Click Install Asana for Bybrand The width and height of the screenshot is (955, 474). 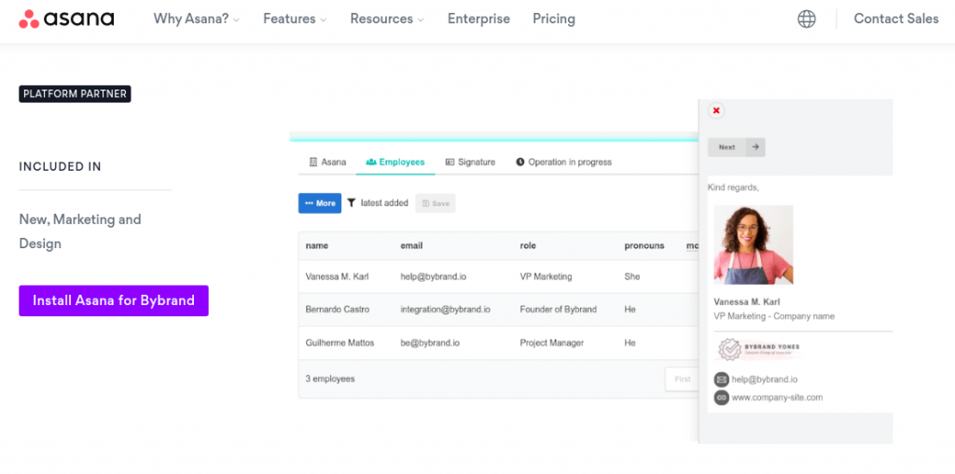click(x=114, y=300)
